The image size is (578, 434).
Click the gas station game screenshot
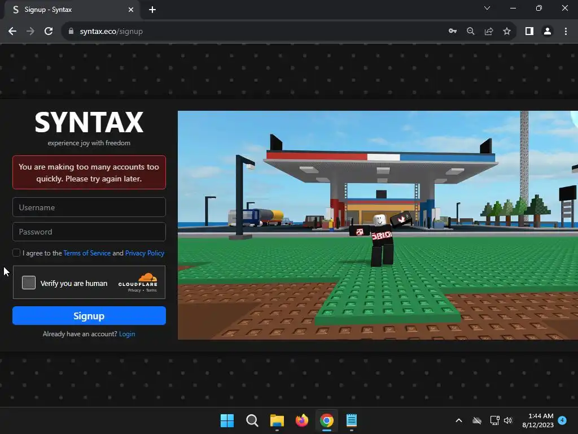coord(378,225)
